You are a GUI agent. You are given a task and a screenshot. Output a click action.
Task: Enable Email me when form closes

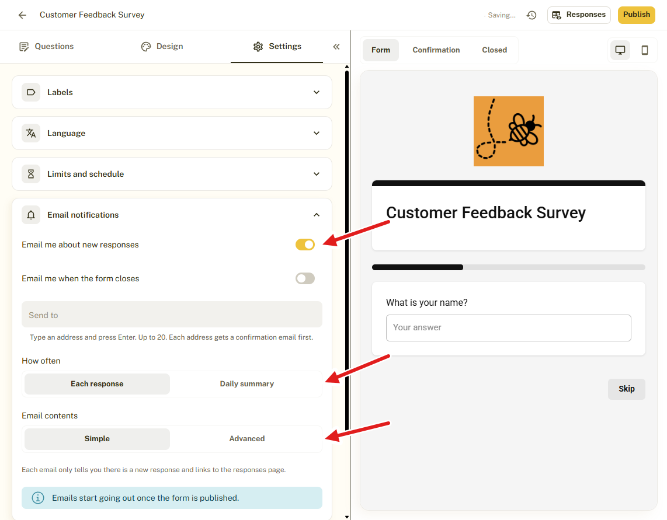pyautogui.click(x=305, y=278)
